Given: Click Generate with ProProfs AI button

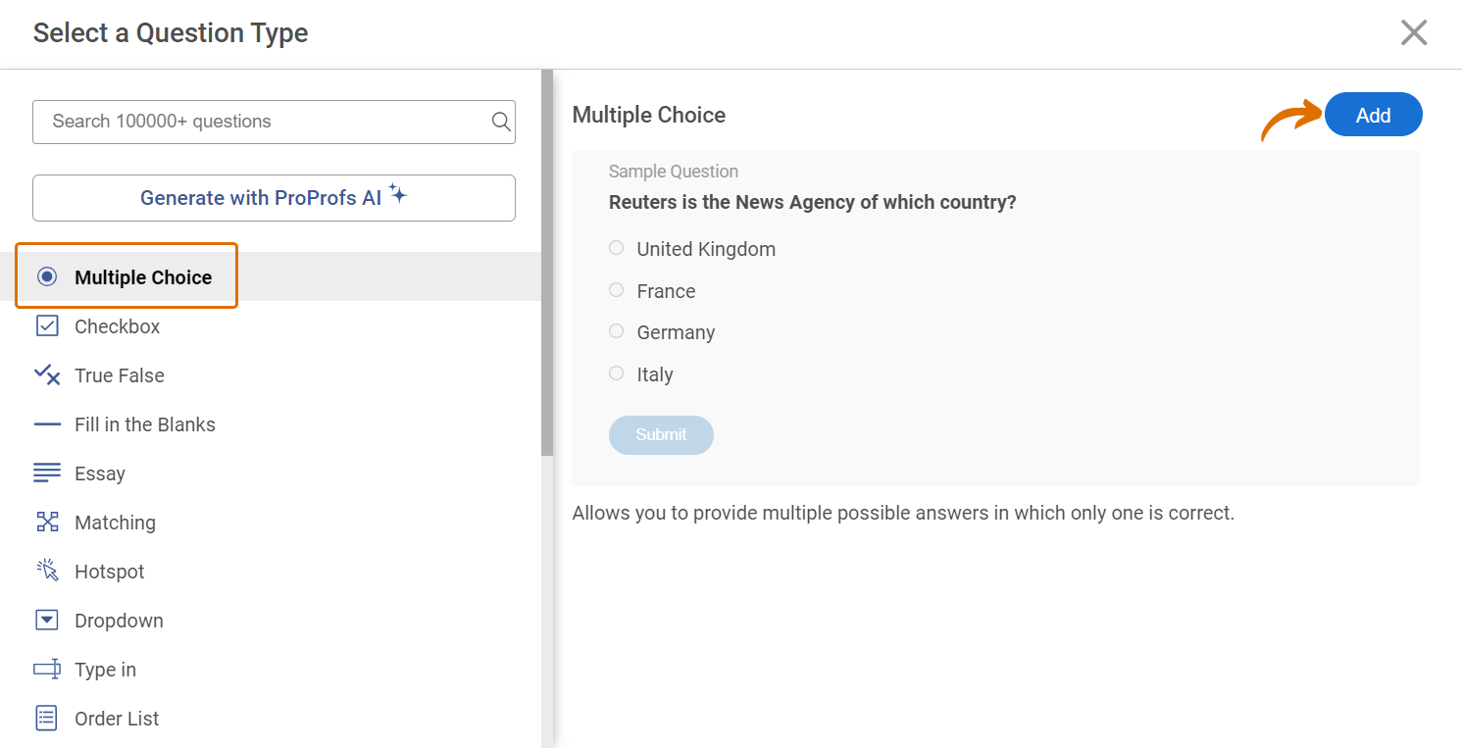Looking at the screenshot, I should [274, 198].
